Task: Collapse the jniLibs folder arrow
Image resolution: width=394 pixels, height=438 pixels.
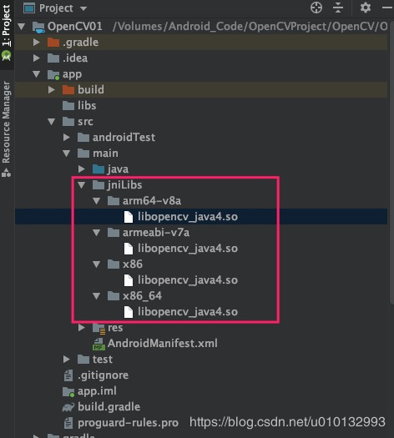Action: (82, 185)
